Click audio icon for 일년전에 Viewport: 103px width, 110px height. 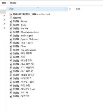pyautogui.click(x=11, y=96)
